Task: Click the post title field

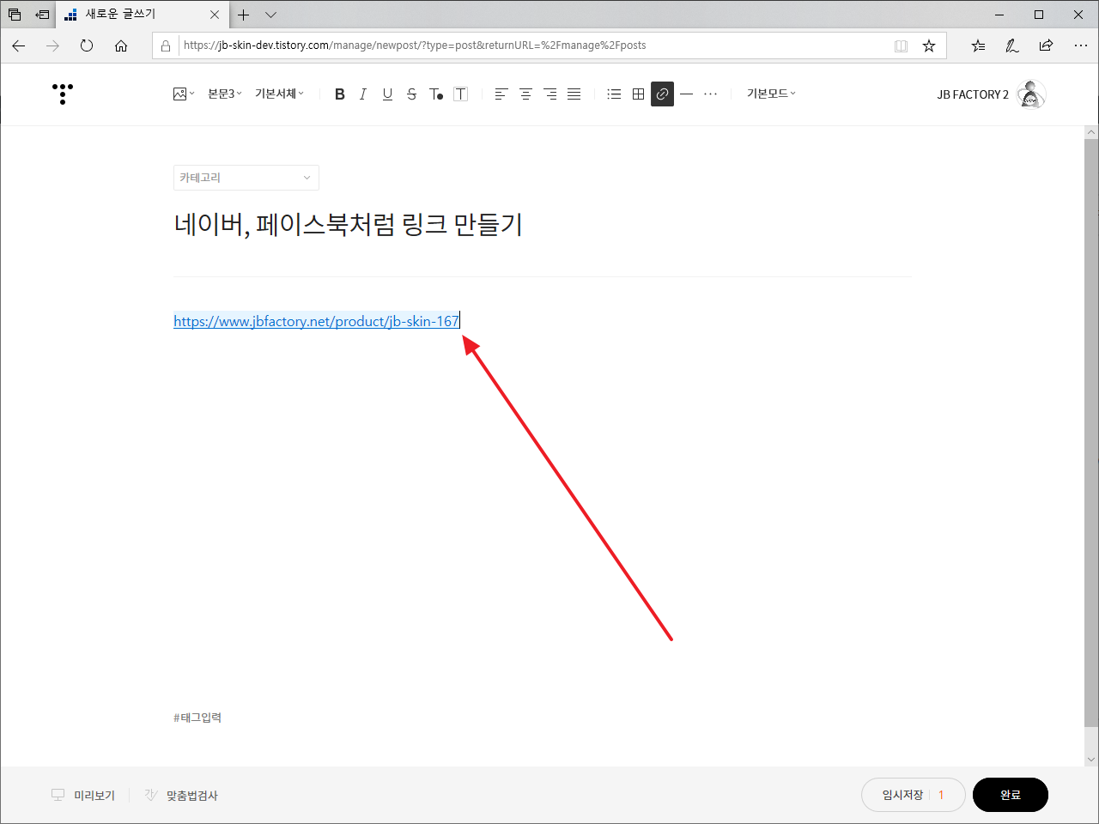Action: coord(543,225)
